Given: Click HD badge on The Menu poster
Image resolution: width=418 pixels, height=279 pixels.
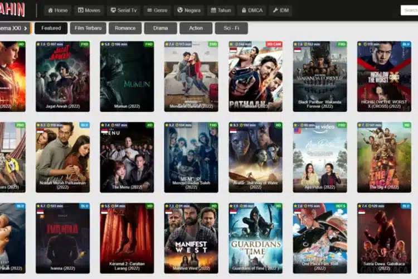Looking at the screenshot, I should click(x=150, y=125).
